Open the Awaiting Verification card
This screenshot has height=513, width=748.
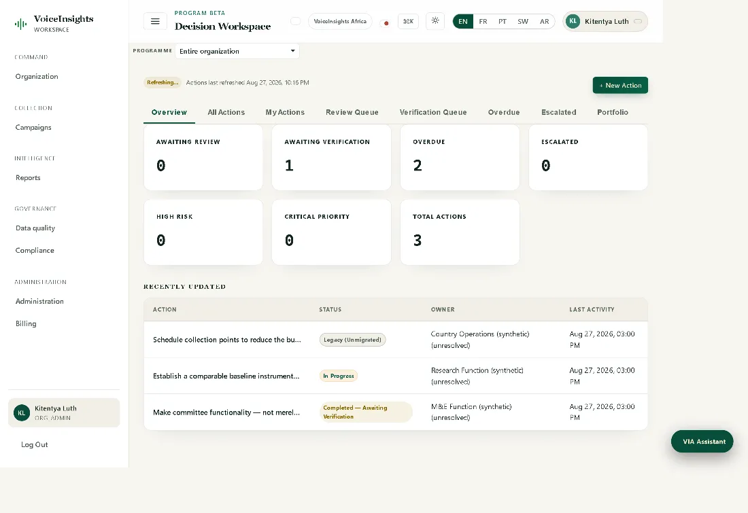(x=332, y=158)
